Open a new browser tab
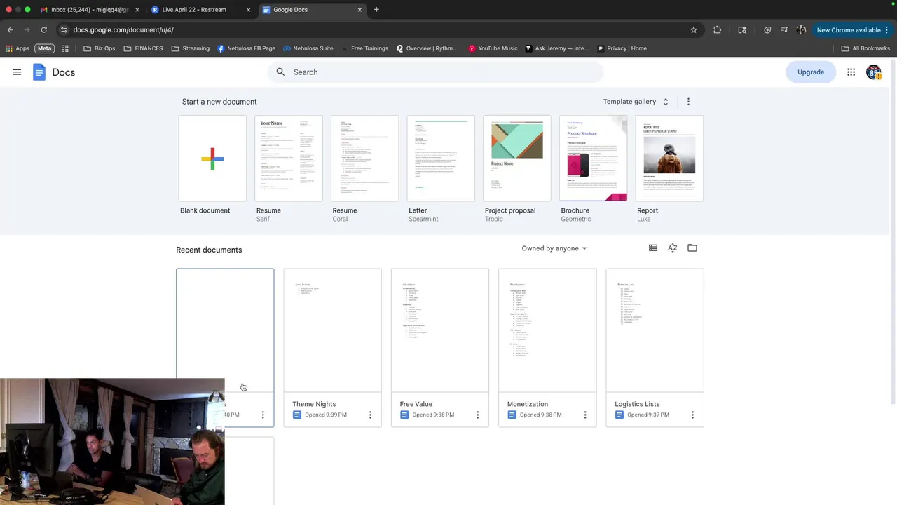 (x=376, y=10)
